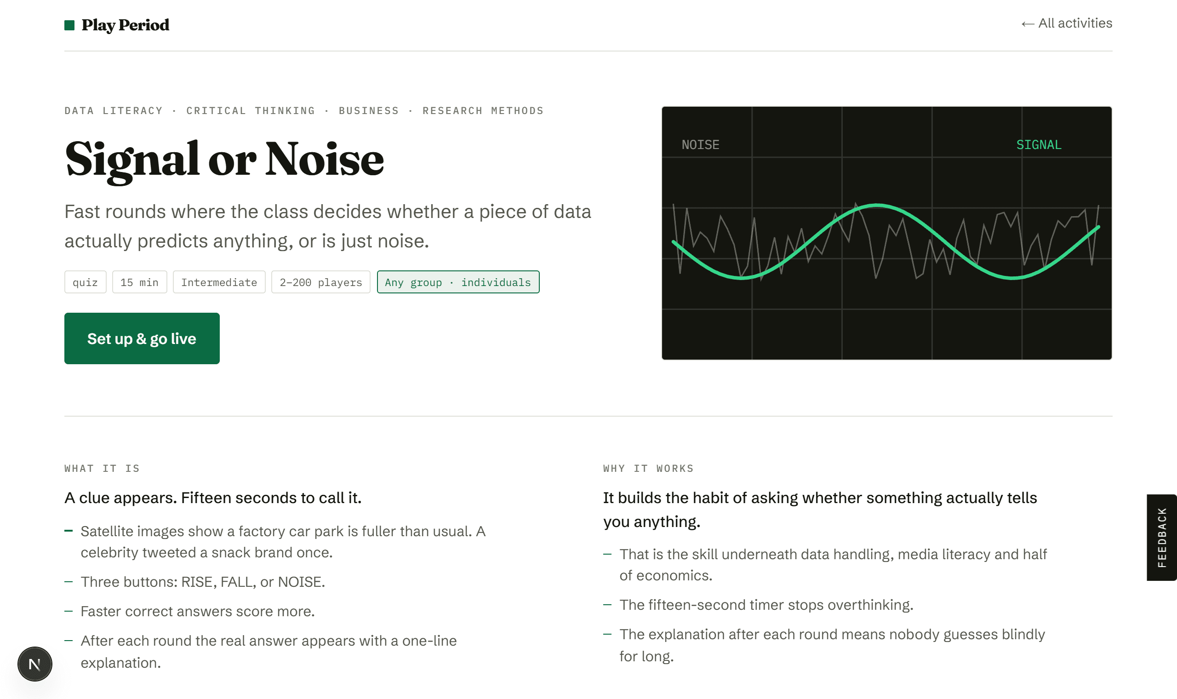This screenshot has width=1177, height=699.
Task: Click the Signal or Noise chart thumbnail
Action: 886,233
